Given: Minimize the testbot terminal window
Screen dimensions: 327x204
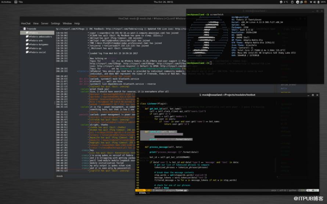Looking at the screenshot, I should point(308,95).
